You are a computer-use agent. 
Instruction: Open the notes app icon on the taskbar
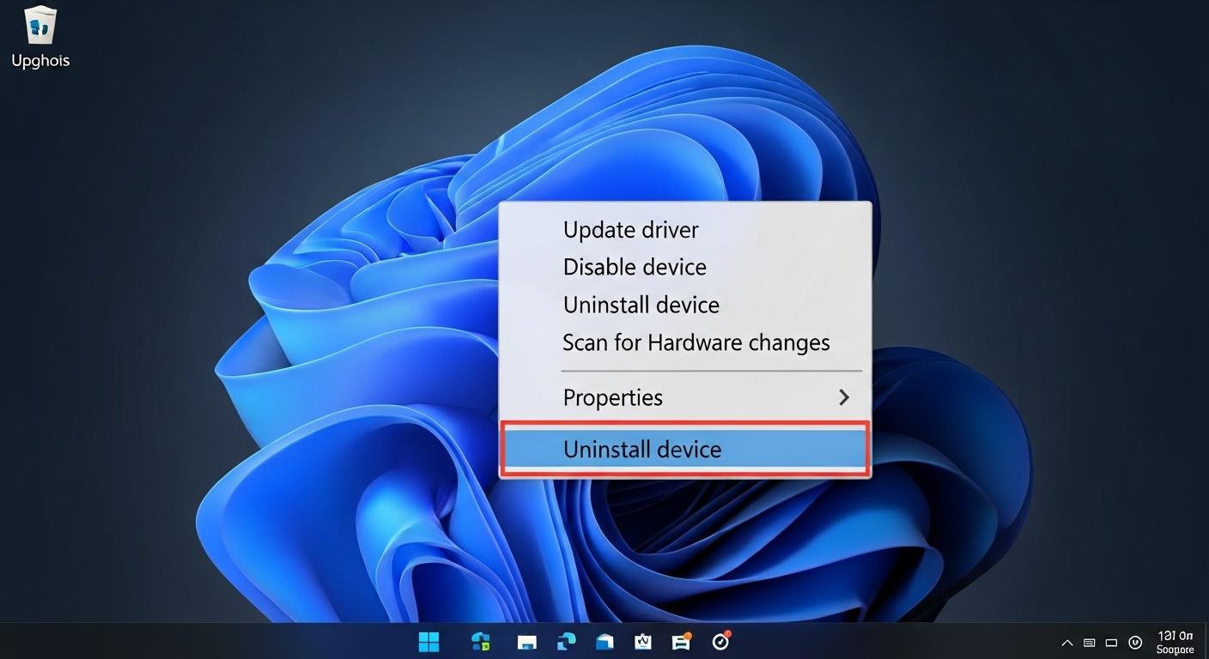click(642, 641)
